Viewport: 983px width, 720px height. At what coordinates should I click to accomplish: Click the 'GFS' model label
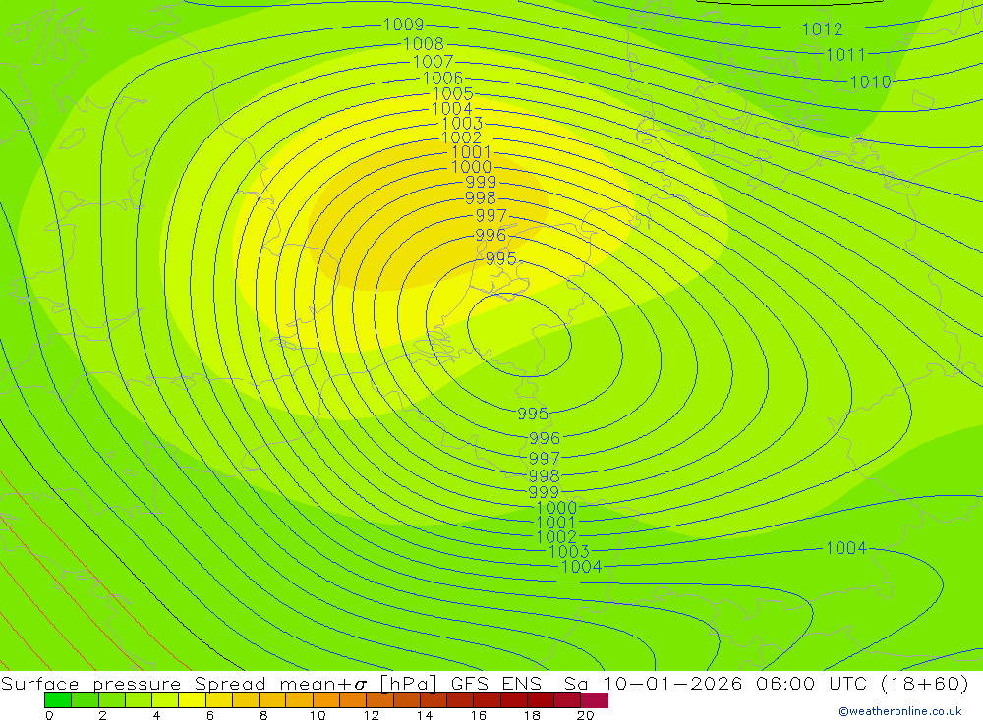point(470,684)
